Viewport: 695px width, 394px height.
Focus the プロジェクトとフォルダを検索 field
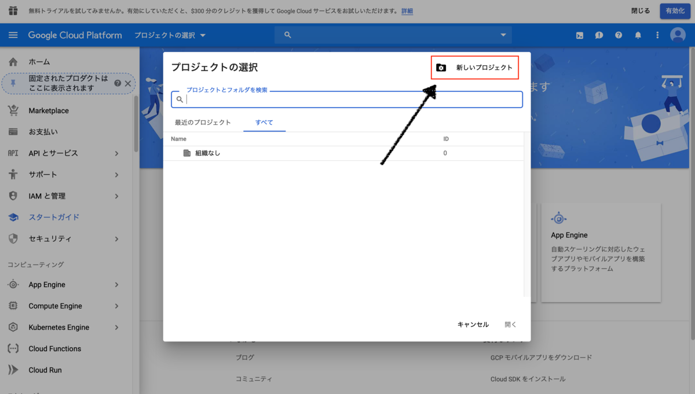[x=347, y=100]
